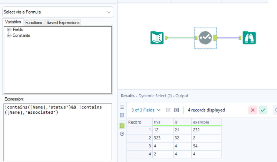Click the green checkmark apply button

click(263, 110)
